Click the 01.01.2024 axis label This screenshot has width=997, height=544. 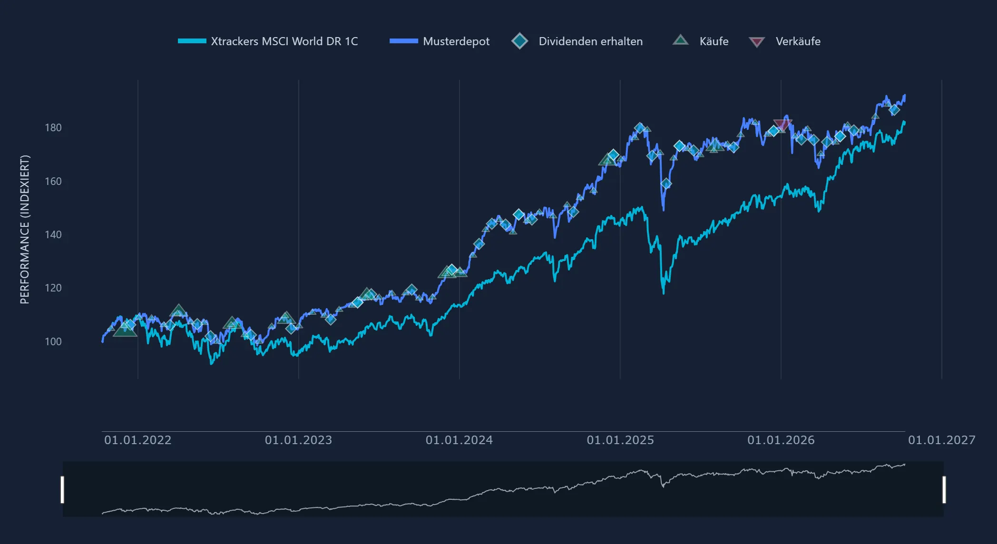(x=459, y=440)
